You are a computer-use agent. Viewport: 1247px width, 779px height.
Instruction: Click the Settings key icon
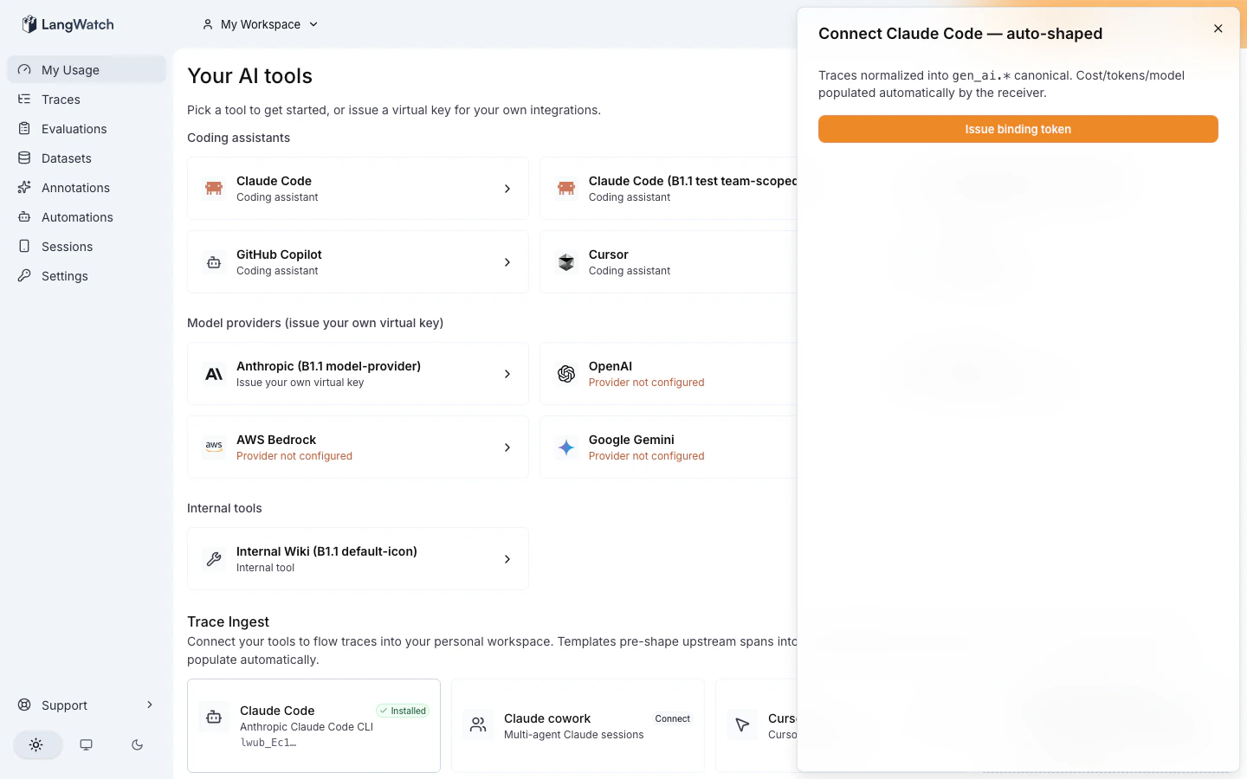coord(24,276)
